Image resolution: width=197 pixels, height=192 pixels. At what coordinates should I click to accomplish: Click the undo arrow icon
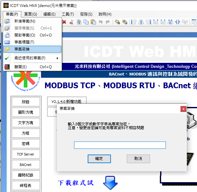(x=101, y=22)
